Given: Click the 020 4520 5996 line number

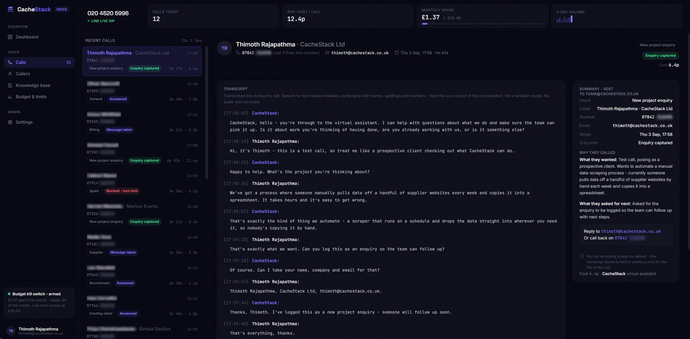Looking at the screenshot, I should tap(108, 13).
